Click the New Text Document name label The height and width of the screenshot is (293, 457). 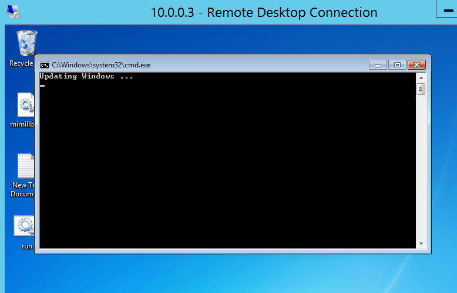[x=23, y=189]
